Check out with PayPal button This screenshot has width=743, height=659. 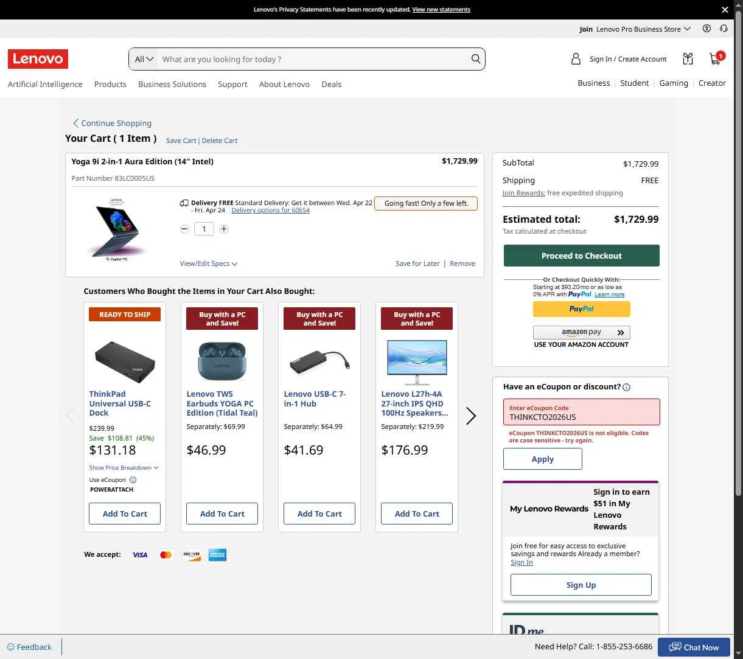[x=581, y=309]
